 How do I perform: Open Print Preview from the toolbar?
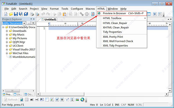[x=37, y=14]
